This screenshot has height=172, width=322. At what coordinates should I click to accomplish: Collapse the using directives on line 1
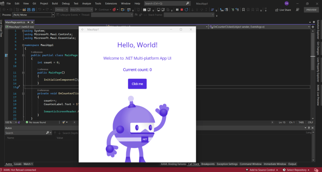[x=23, y=31]
